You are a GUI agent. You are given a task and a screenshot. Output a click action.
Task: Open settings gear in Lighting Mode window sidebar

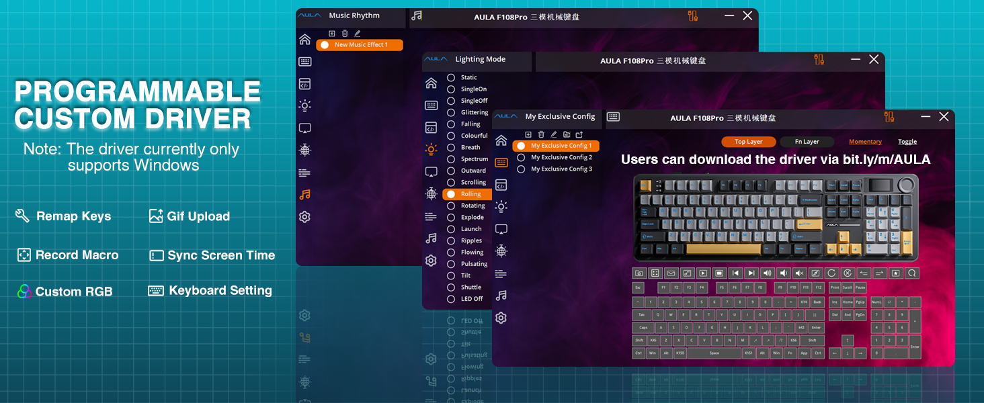click(431, 261)
